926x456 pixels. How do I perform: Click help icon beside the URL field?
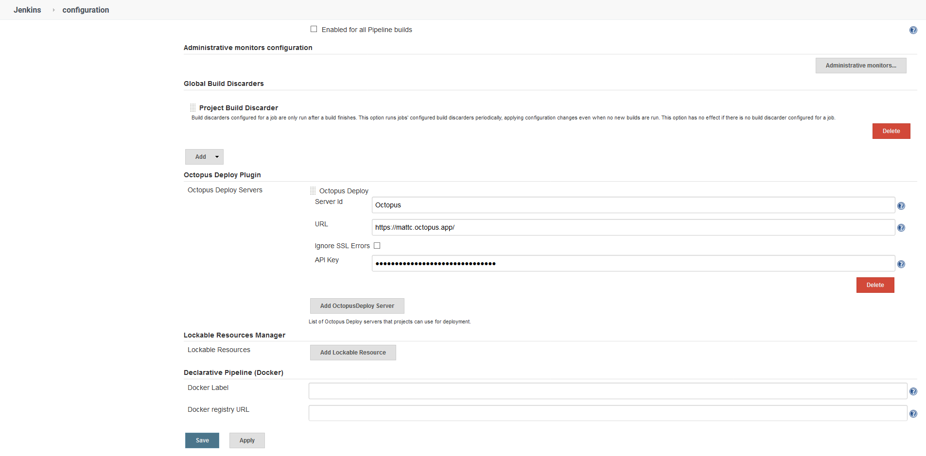click(901, 228)
